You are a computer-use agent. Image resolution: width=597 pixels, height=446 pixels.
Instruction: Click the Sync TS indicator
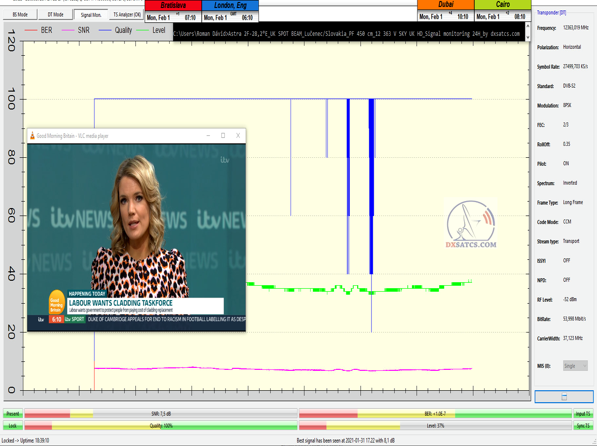[583, 426]
